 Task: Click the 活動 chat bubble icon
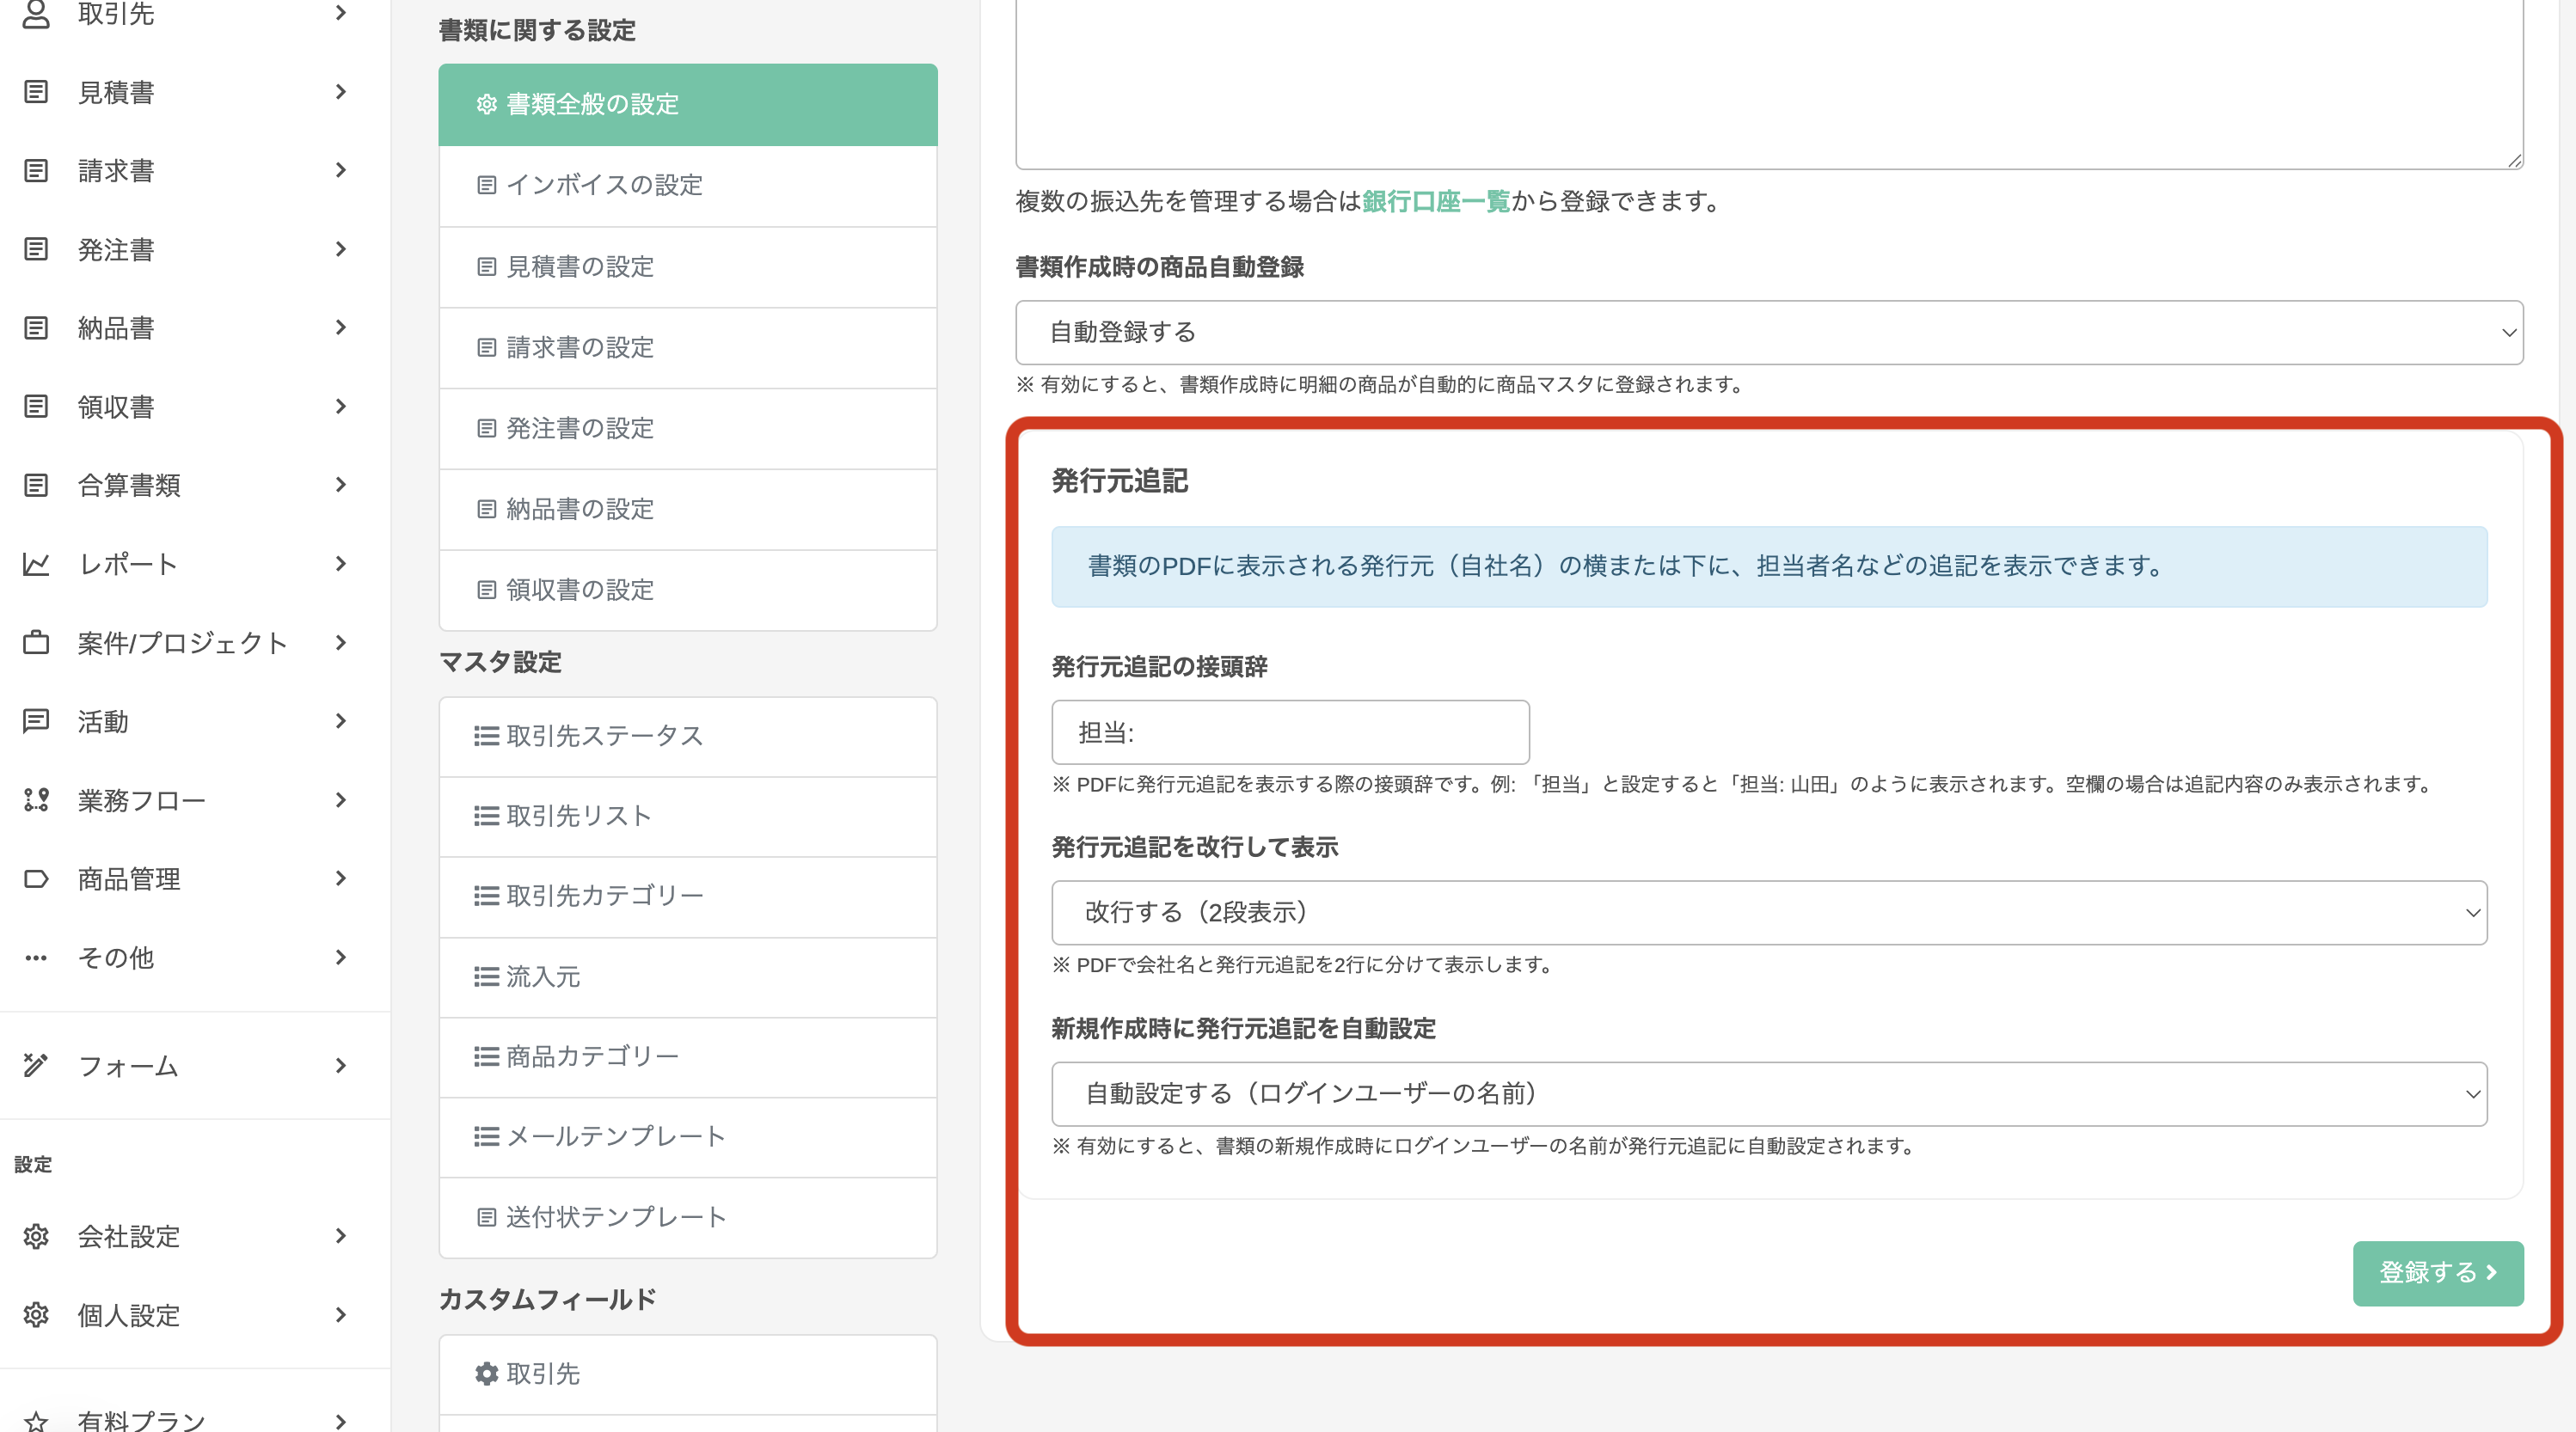click(x=36, y=721)
